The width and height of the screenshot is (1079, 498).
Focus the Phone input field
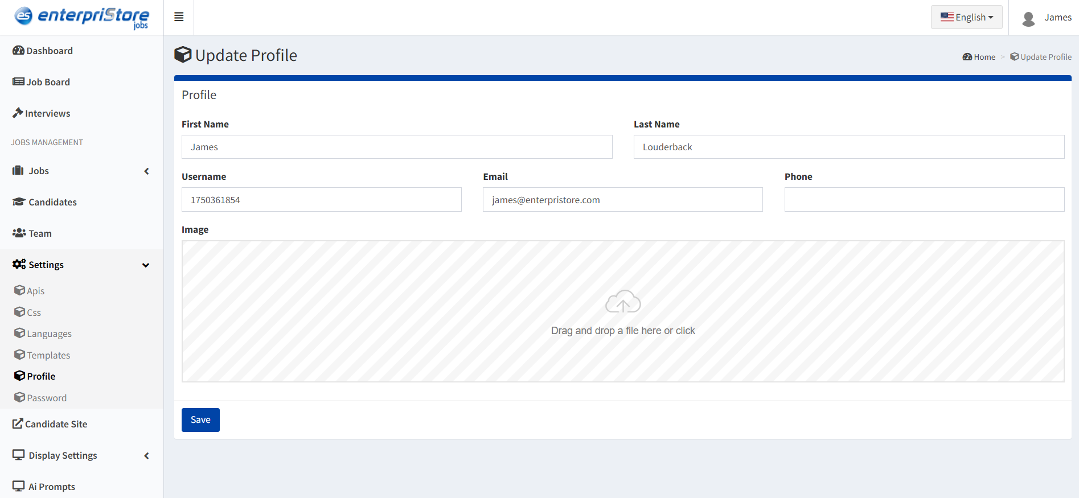(924, 200)
